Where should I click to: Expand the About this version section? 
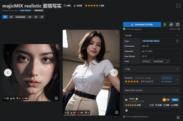(x=151, y=90)
